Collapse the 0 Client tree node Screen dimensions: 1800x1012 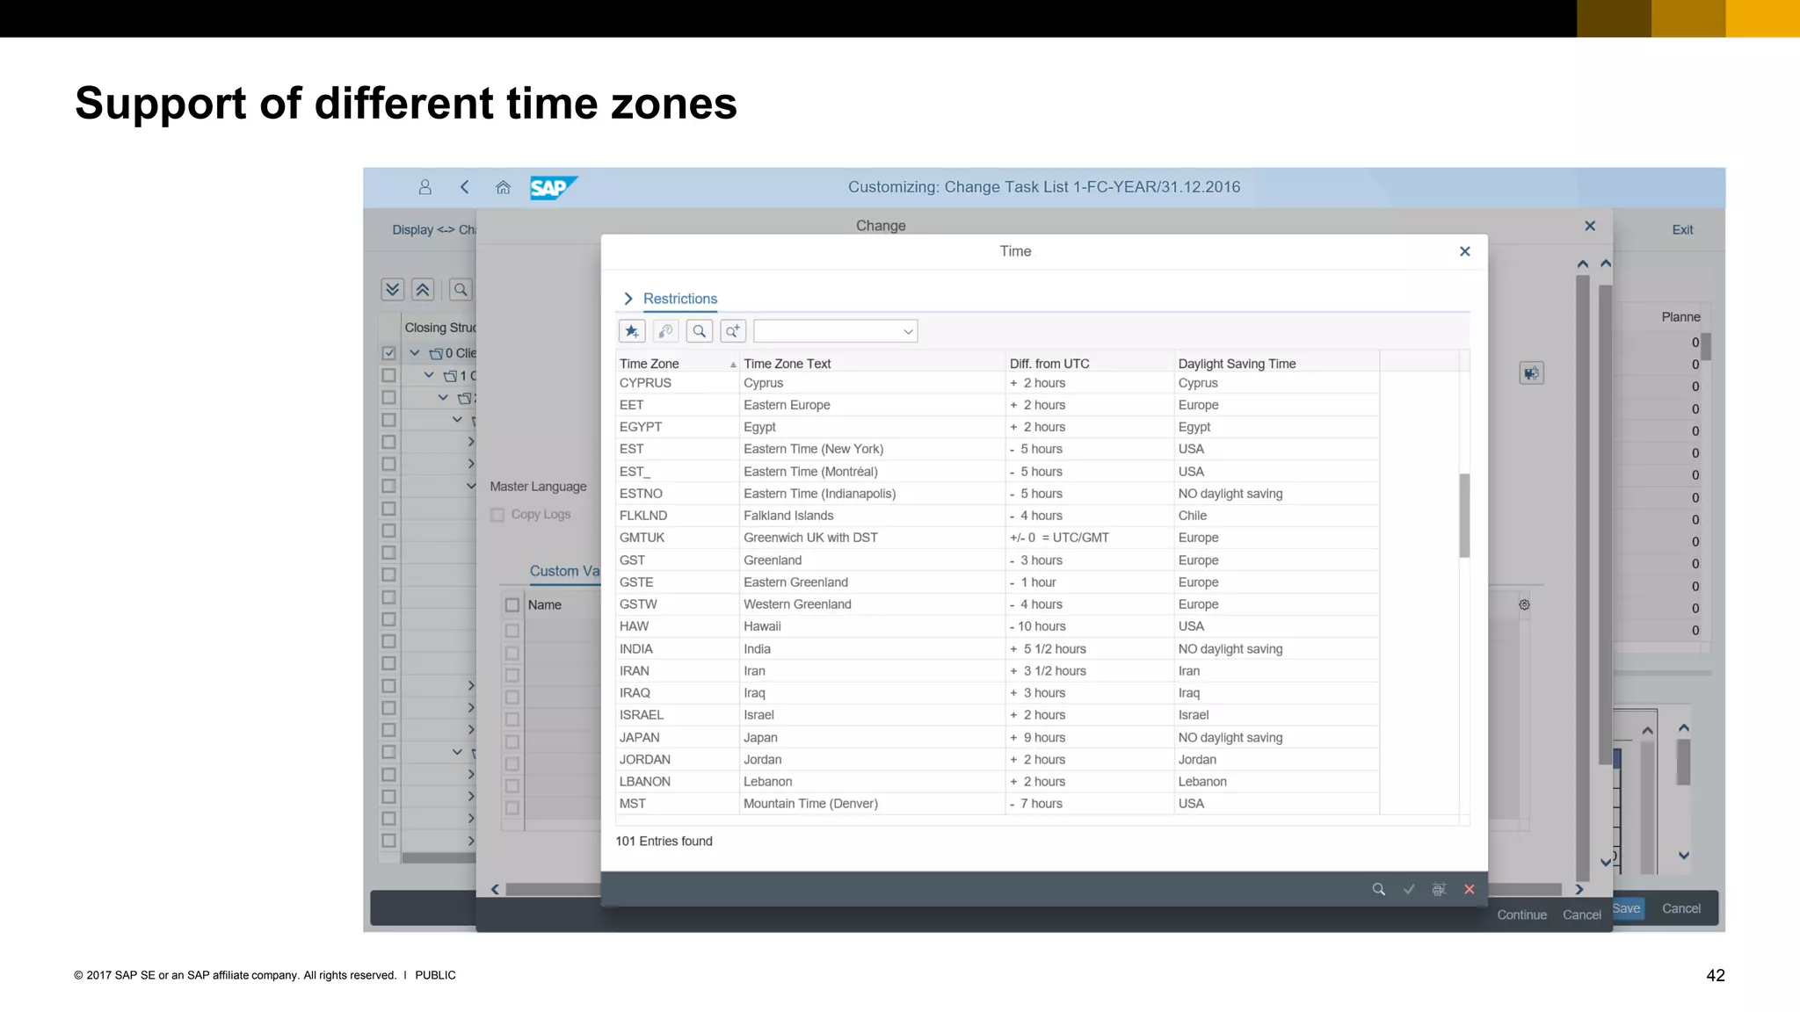[x=415, y=353]
